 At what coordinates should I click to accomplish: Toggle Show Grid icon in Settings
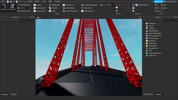point(133,5)
